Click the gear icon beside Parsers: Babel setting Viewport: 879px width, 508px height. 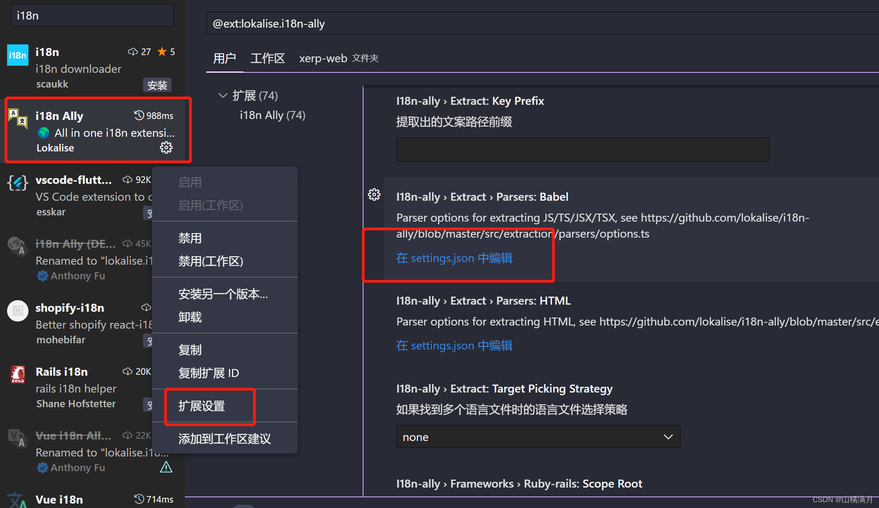(374, 194)
